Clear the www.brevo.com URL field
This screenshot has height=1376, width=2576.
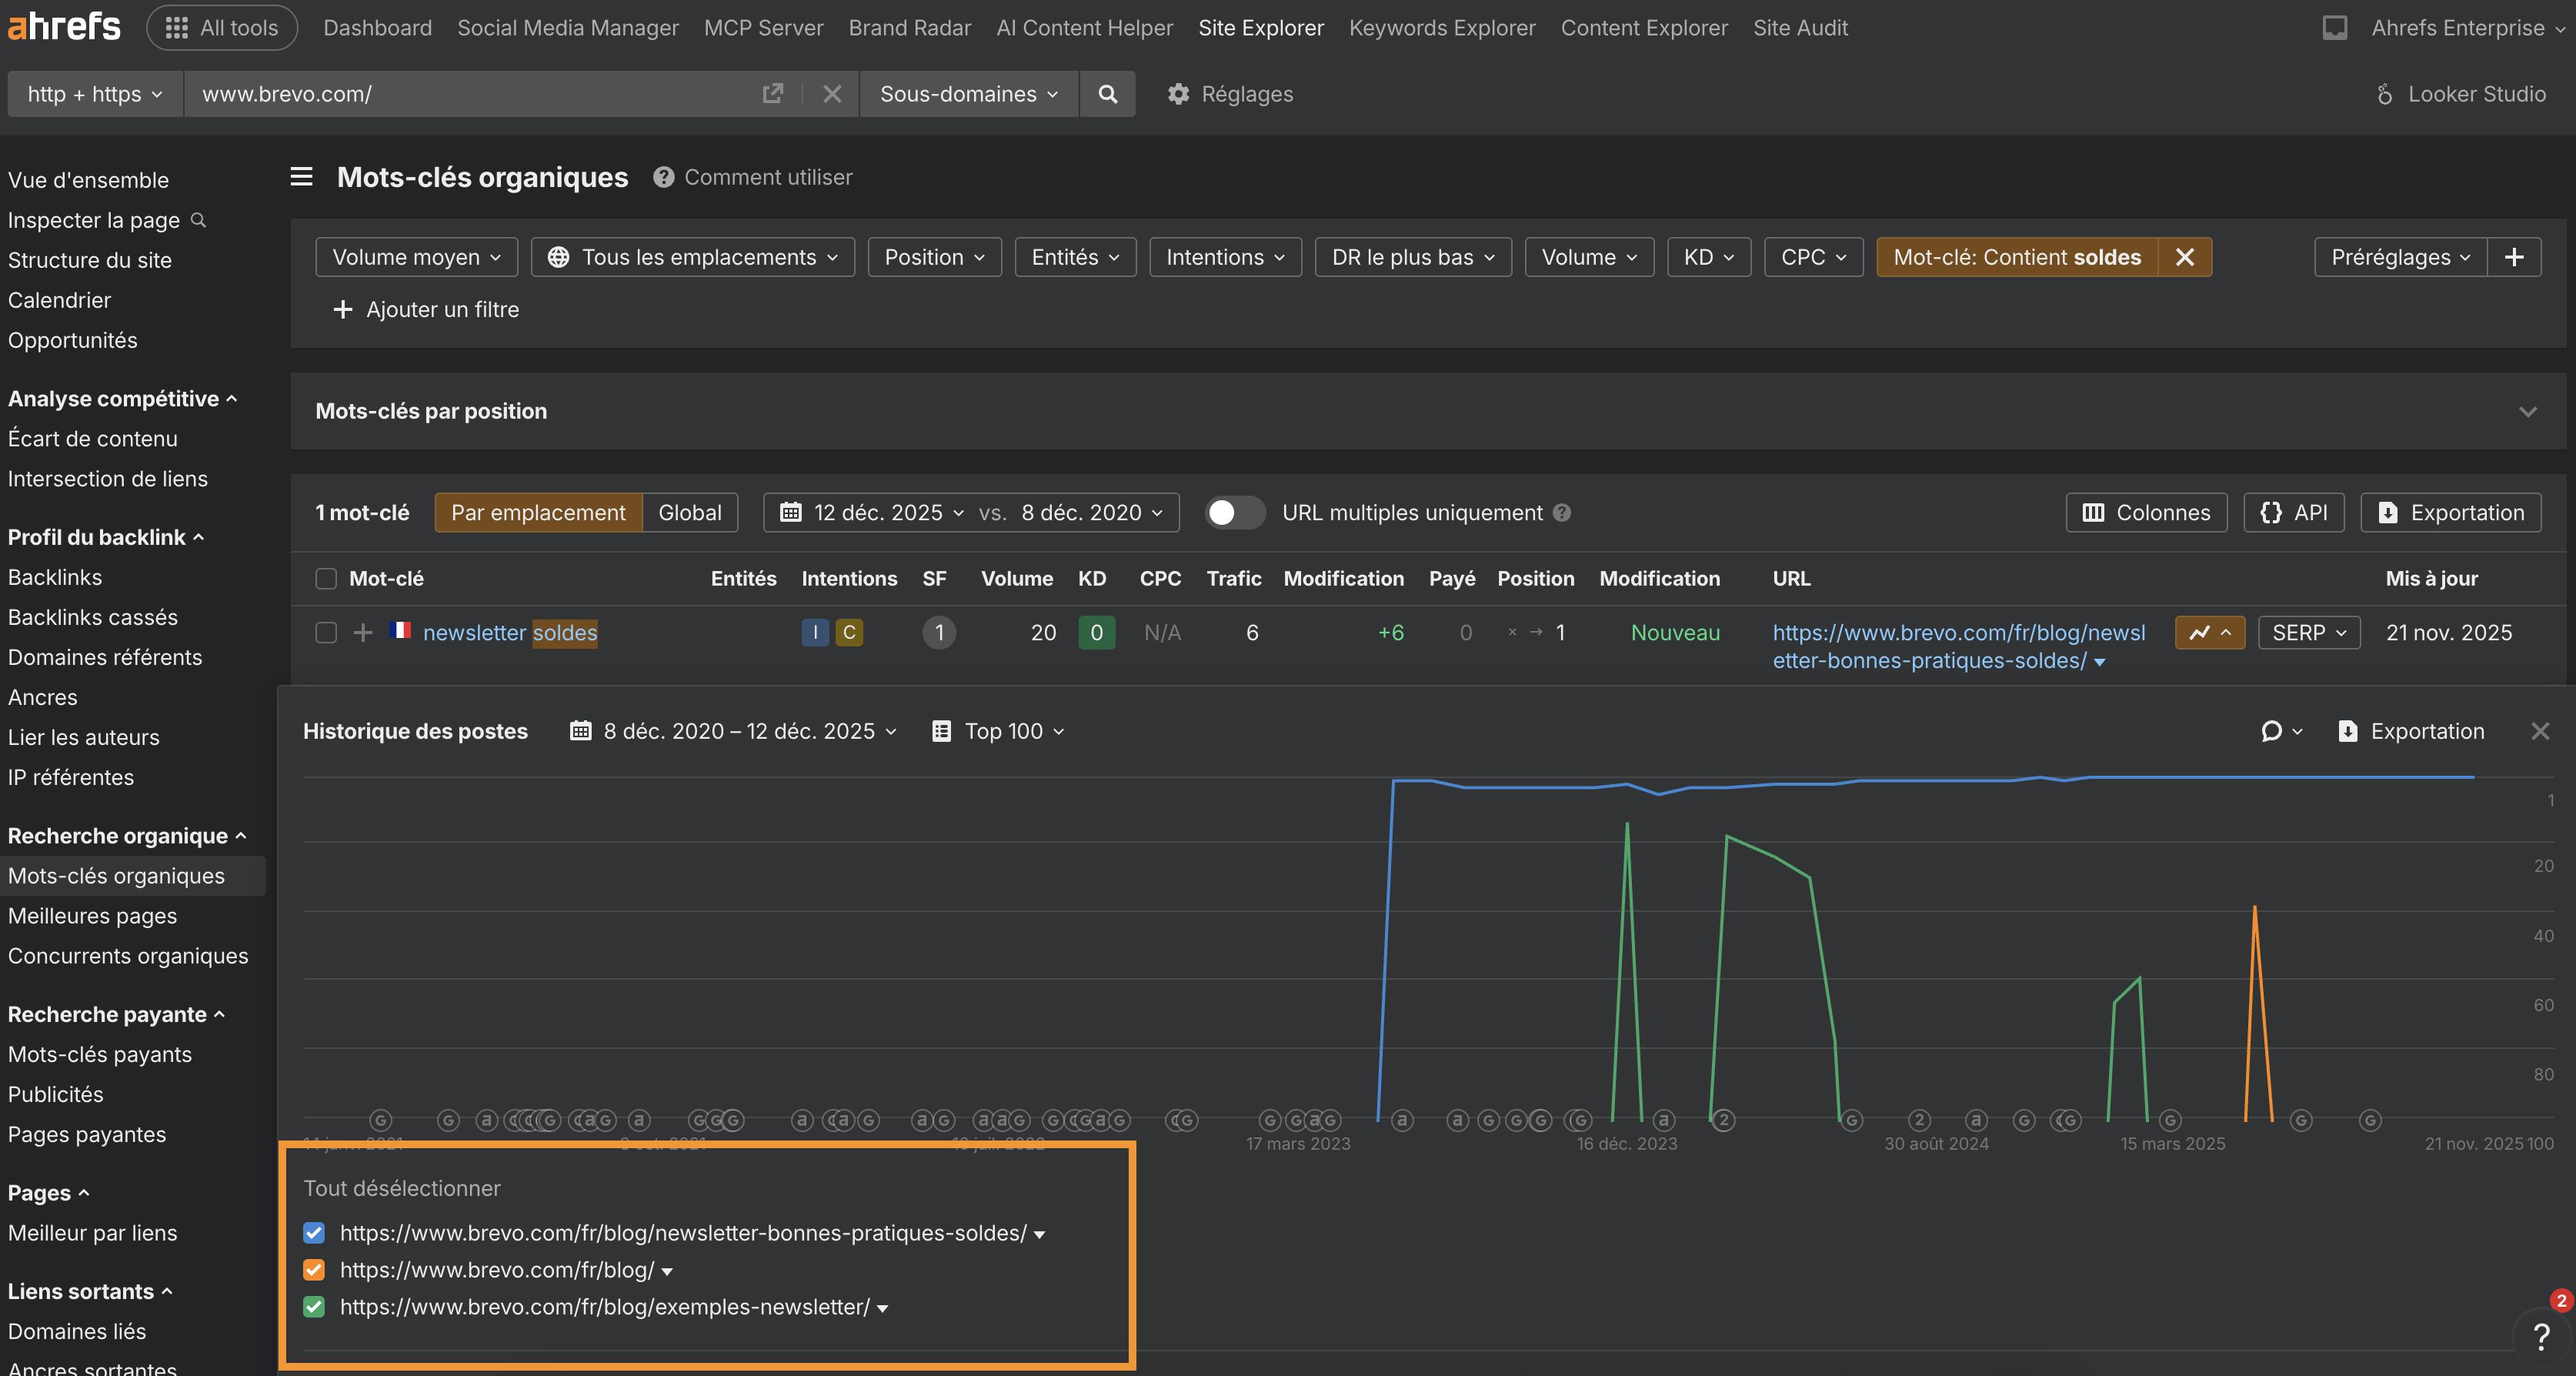(x=832, y=94)
